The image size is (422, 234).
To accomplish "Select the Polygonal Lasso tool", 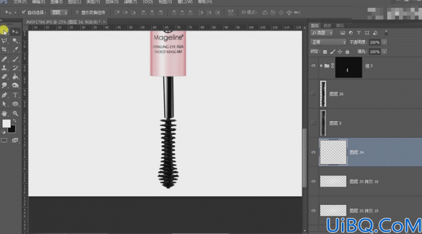I will coord(4,41).
